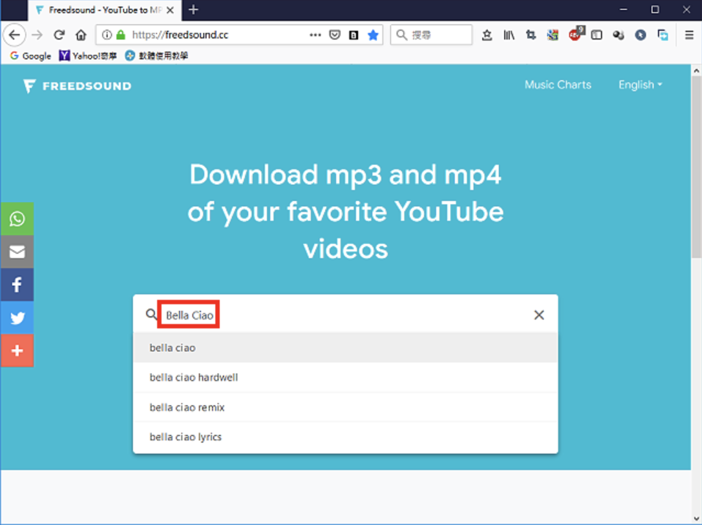Toggle the sidebar view icon
Image resolution: width=702 pixels, height=525 pixels.
tap(597, 35)
